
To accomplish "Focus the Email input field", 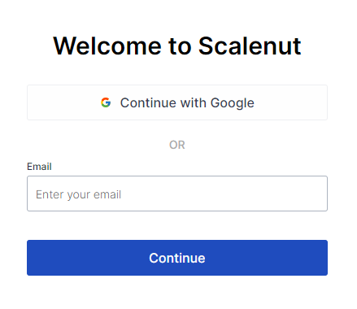I will 177,194.
